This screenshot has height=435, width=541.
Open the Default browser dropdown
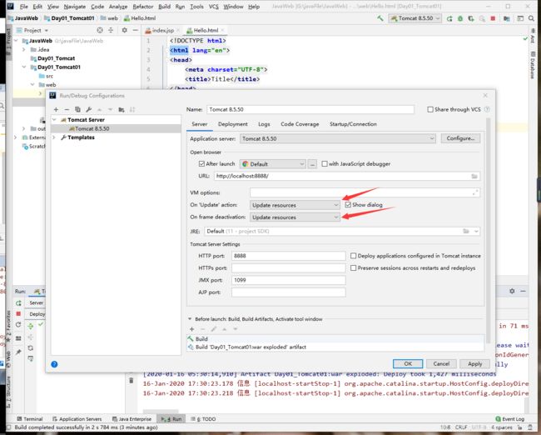click(272, 164)
